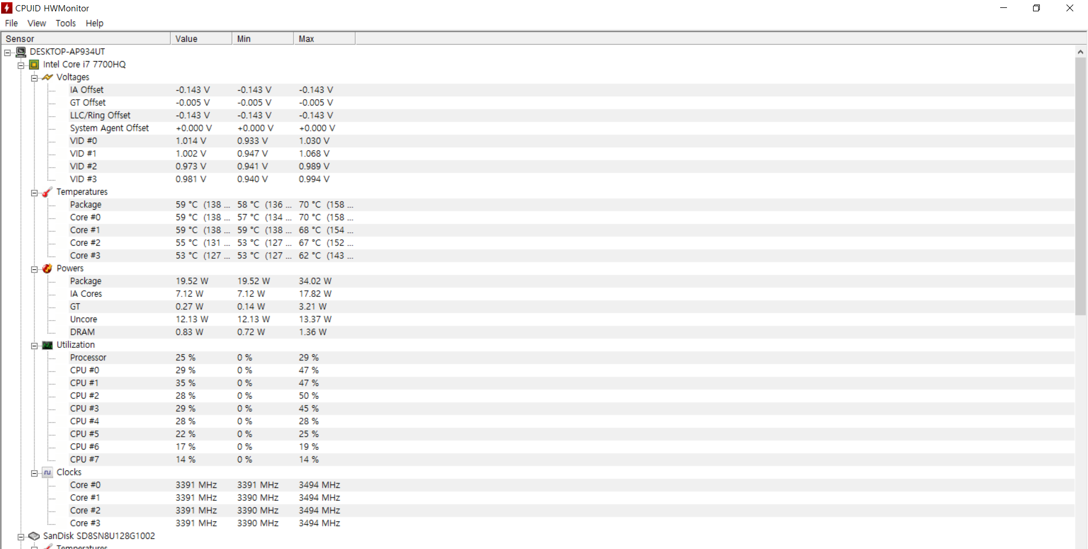Select the Core #0 clock row showing 3391 MHz

pyautogui.click(x=571, y=485)
